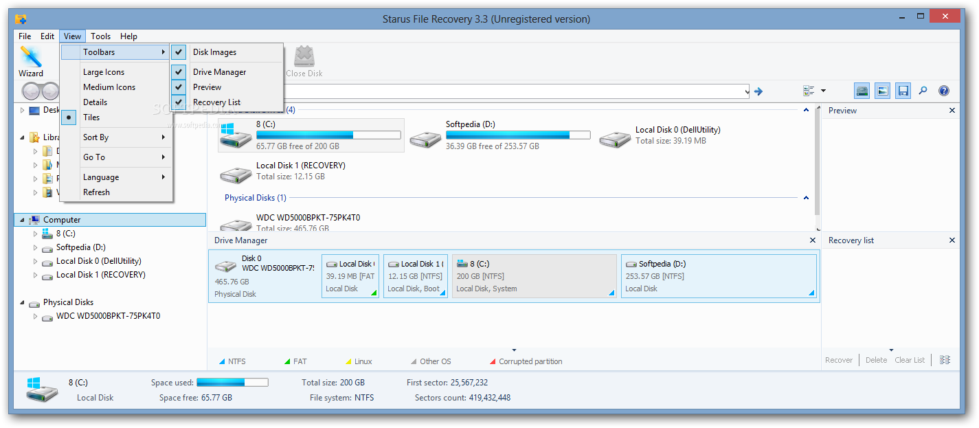Select WDC WD5000BPKT-75PK4T0 physical disk tile
This screenshot has height=428, width=979.
pos(289,223)
